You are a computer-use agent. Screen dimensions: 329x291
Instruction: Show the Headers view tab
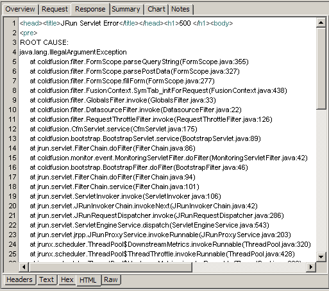click(19, 279)
